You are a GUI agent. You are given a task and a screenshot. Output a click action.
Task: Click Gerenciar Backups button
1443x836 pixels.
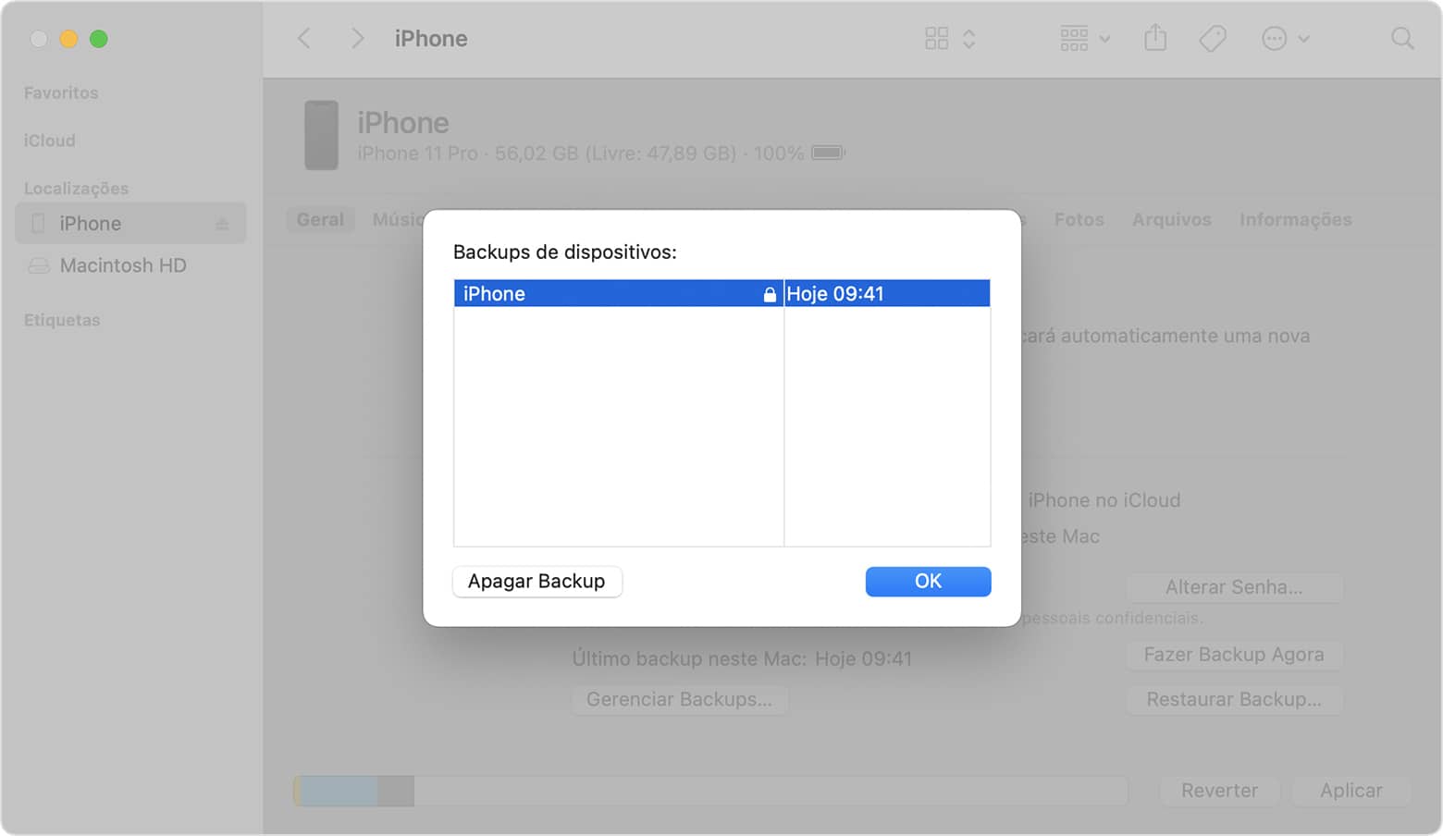(x=679, y=699)
